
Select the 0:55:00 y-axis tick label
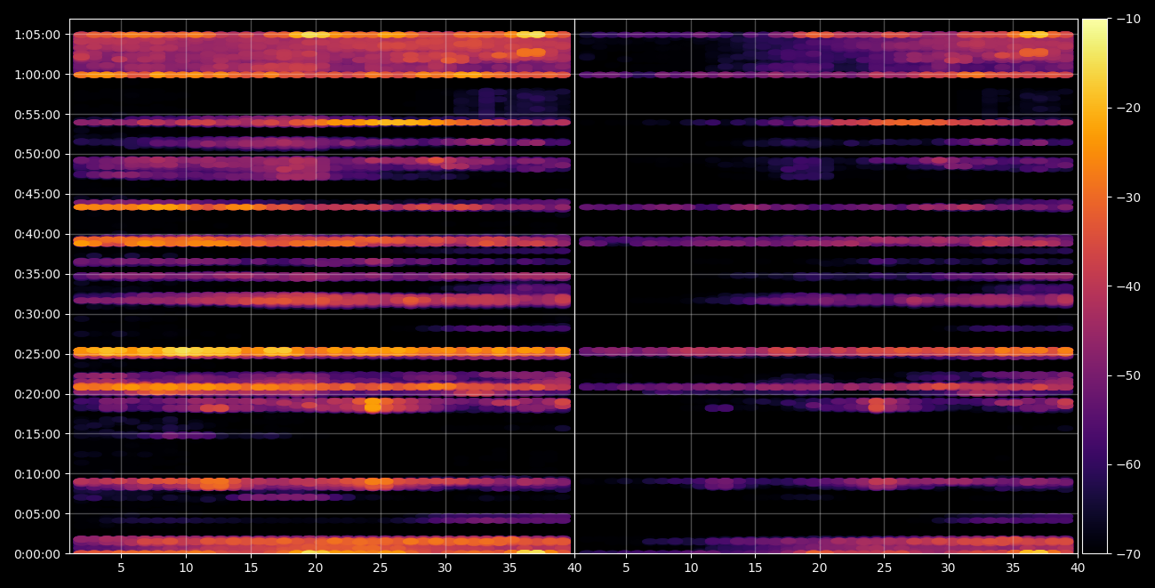pos(37,115)
